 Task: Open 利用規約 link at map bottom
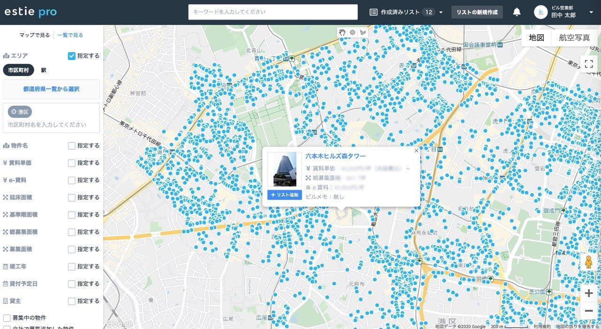tap(543, 326)
